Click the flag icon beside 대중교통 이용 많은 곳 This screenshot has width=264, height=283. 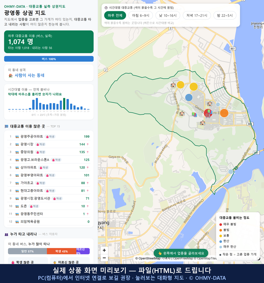tap(6, 126)
